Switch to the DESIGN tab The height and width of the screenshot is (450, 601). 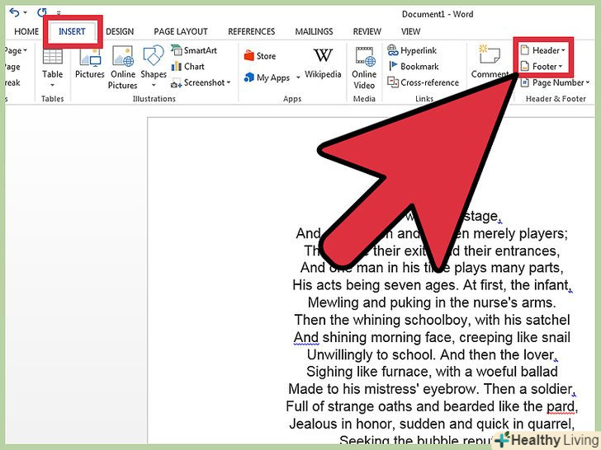[120, 31]
